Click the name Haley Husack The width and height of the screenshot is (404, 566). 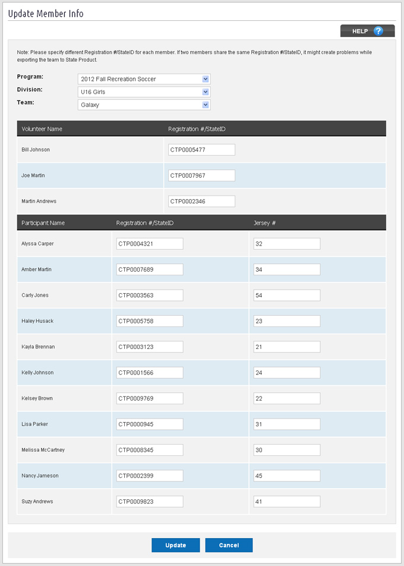(x=37, y=321)
